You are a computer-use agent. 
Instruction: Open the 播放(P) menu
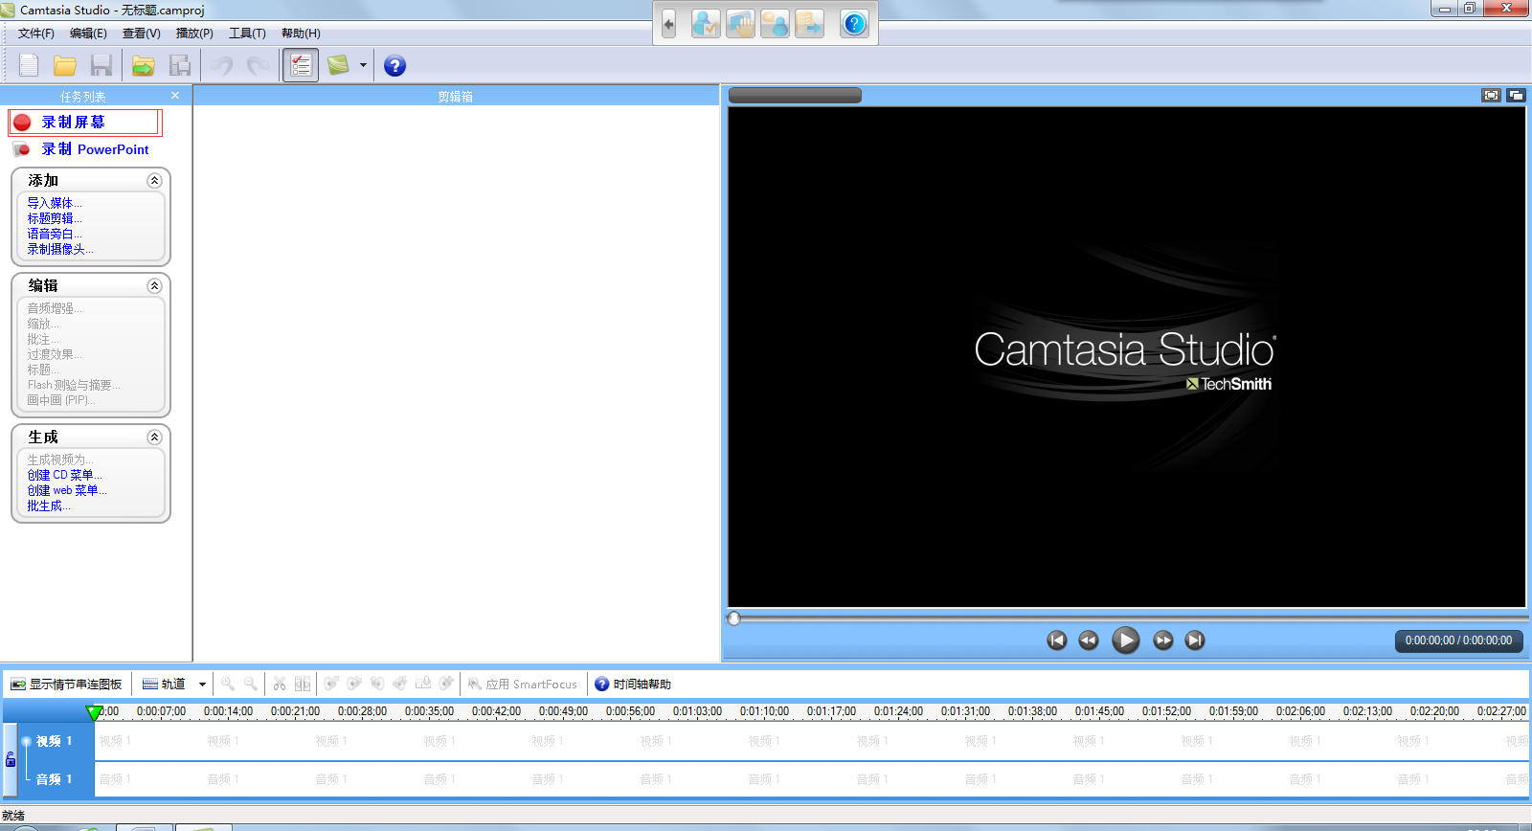pyautogui.click(x=194, y=34)
